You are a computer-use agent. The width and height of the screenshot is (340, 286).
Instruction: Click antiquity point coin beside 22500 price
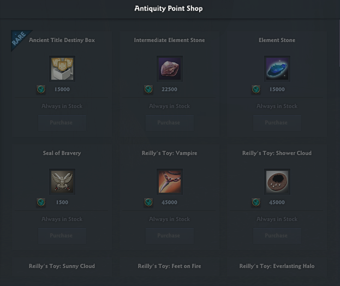pyautogui.click(x=148, y=90)
